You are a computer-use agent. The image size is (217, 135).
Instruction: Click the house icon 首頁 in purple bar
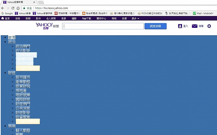5,18
